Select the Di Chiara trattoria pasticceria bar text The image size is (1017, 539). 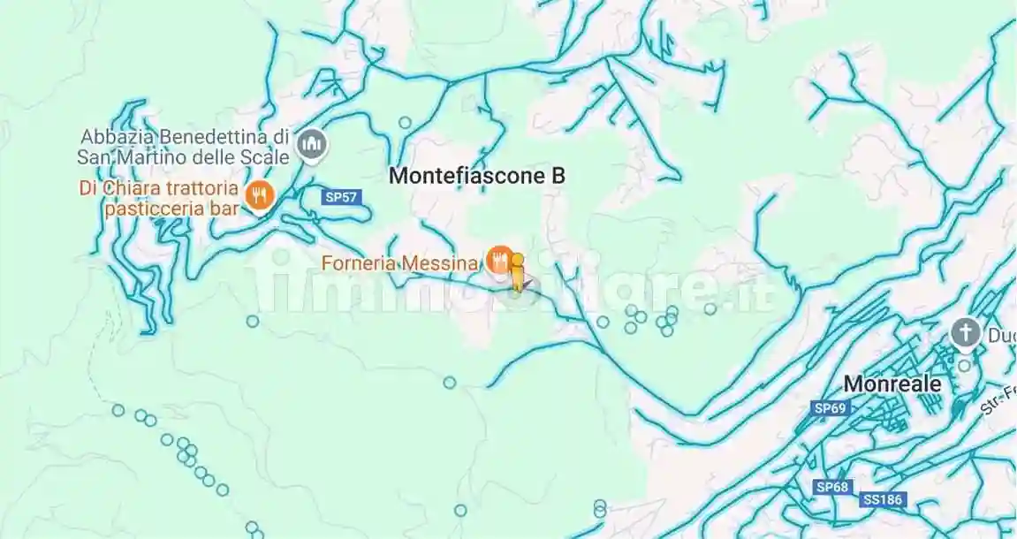click(x=159, y=199)
